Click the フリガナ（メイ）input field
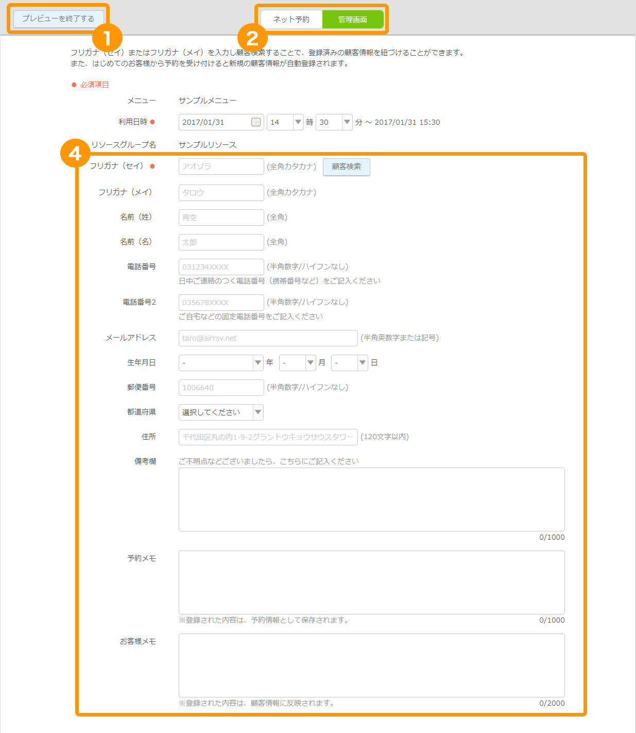This screenshot has width=636, height=733. pos(221,193)
